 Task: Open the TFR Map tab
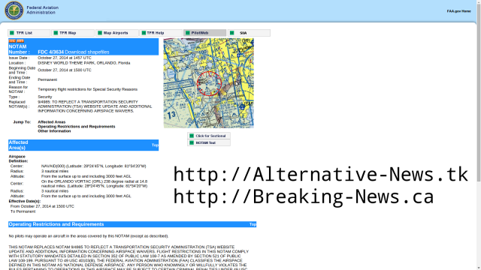(73, 33)
